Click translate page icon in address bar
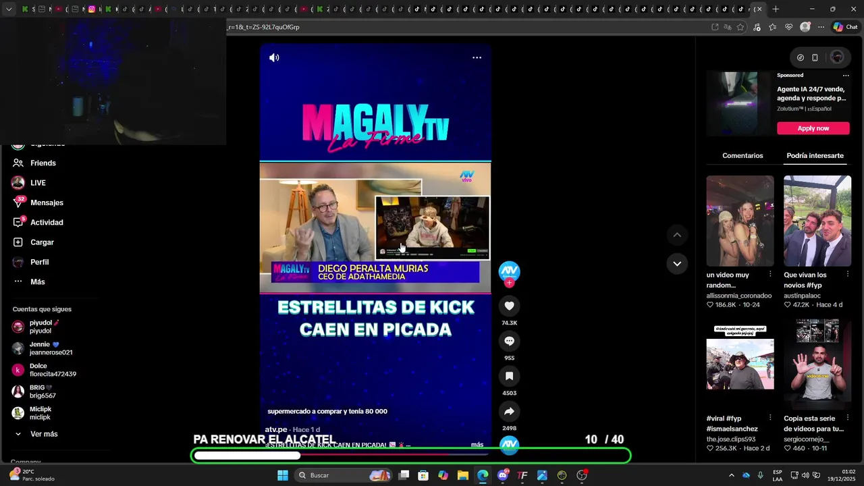Image resolution: width=864 pixels, height=486 pixels. coord(728,27)
